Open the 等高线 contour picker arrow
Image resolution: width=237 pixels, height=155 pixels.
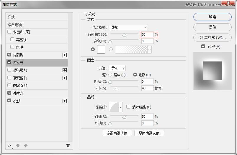pyautogui.click(x=121, y=107)
